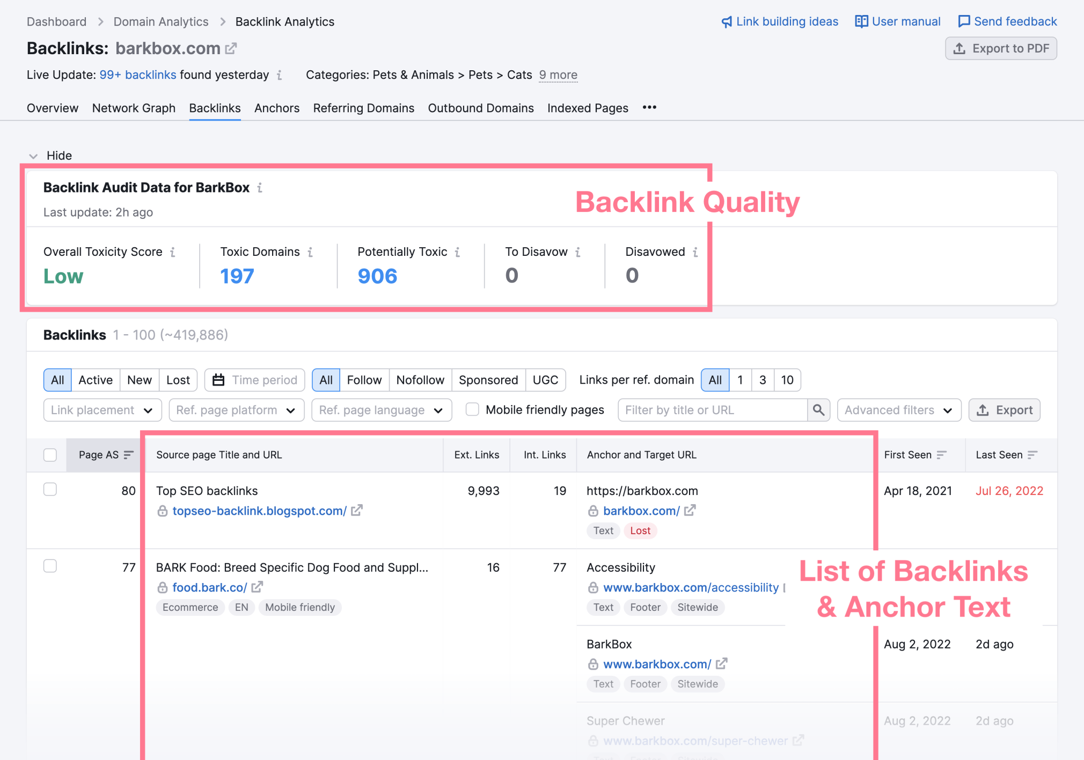
Task: Open external link icon beside barkbox.com/ target
Action: tap(690, 511)
